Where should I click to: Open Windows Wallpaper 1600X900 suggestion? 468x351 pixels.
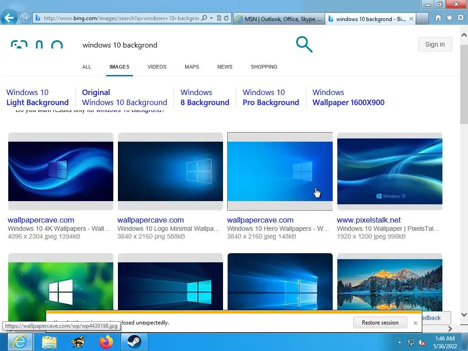(348, 97)
